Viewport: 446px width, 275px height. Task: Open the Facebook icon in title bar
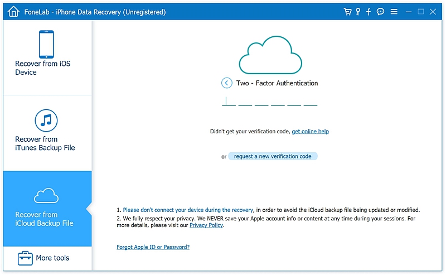(369, 12)
